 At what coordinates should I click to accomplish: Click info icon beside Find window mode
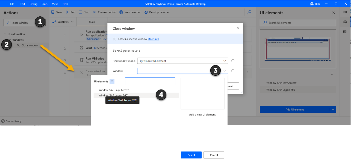point(233,61)
